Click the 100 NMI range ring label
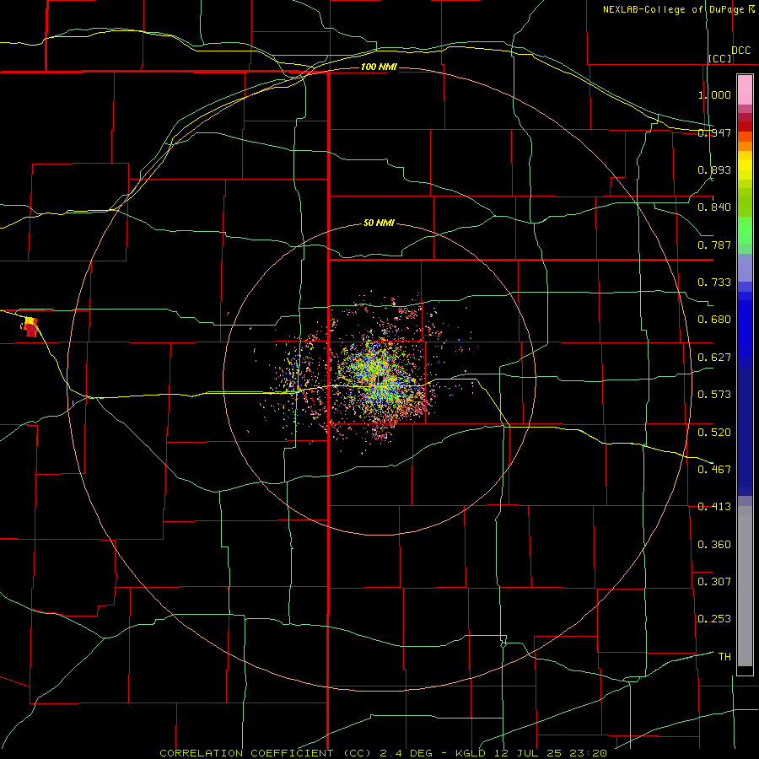The height and width of the screenshot is (759, 759). coord(379,67)
